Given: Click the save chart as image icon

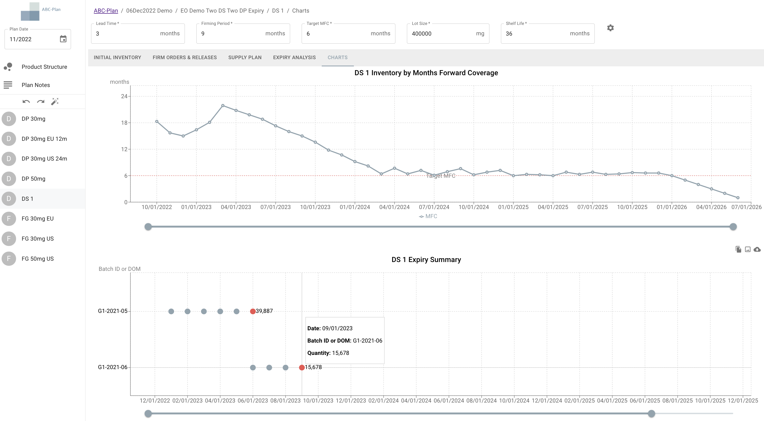Looking at the screenshot, I should (x=748, y=249).
